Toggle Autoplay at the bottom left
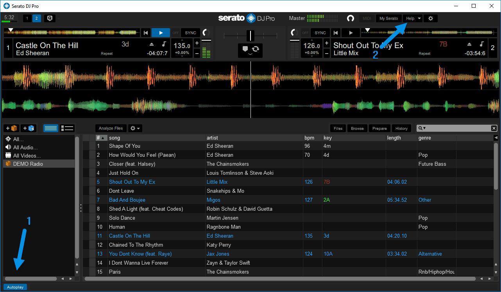Screen dimensions: 501x292 click(x=15, y=287)
